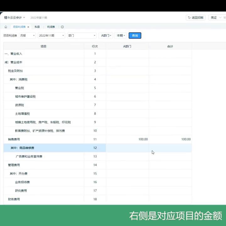Viewport: 226px width, 226px height.
Task: Select the 其中：商品维修费 row
Action: (98, 148)
